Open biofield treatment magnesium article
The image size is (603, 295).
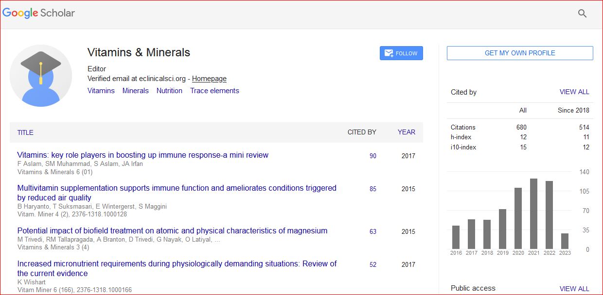(x=172, y=231)
